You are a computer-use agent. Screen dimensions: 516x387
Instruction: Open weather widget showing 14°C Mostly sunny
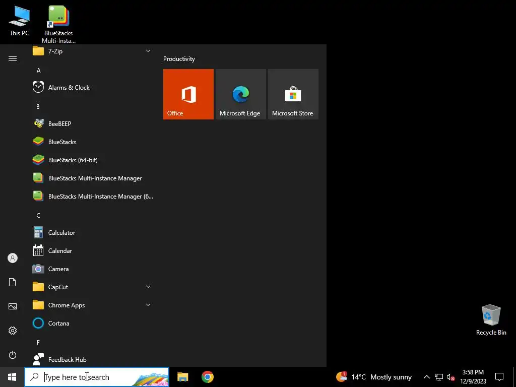coord(374,377)
